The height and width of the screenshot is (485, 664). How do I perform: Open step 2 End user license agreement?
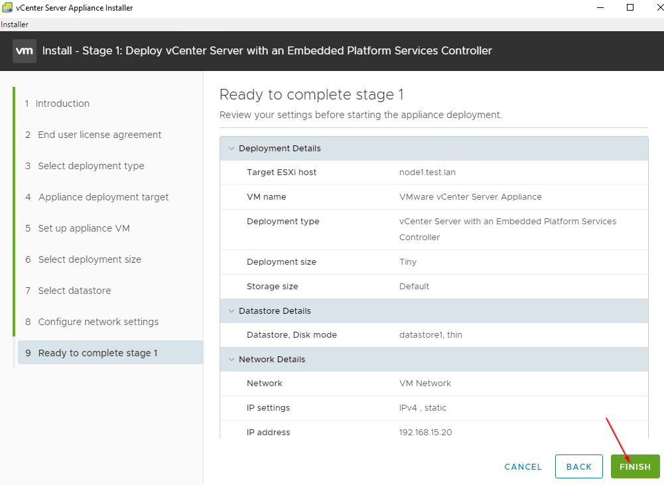pyautogui.click(x=93, y=135)
